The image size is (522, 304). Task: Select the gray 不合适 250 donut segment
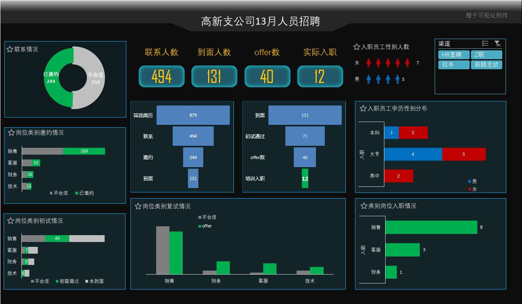[95, 78]
